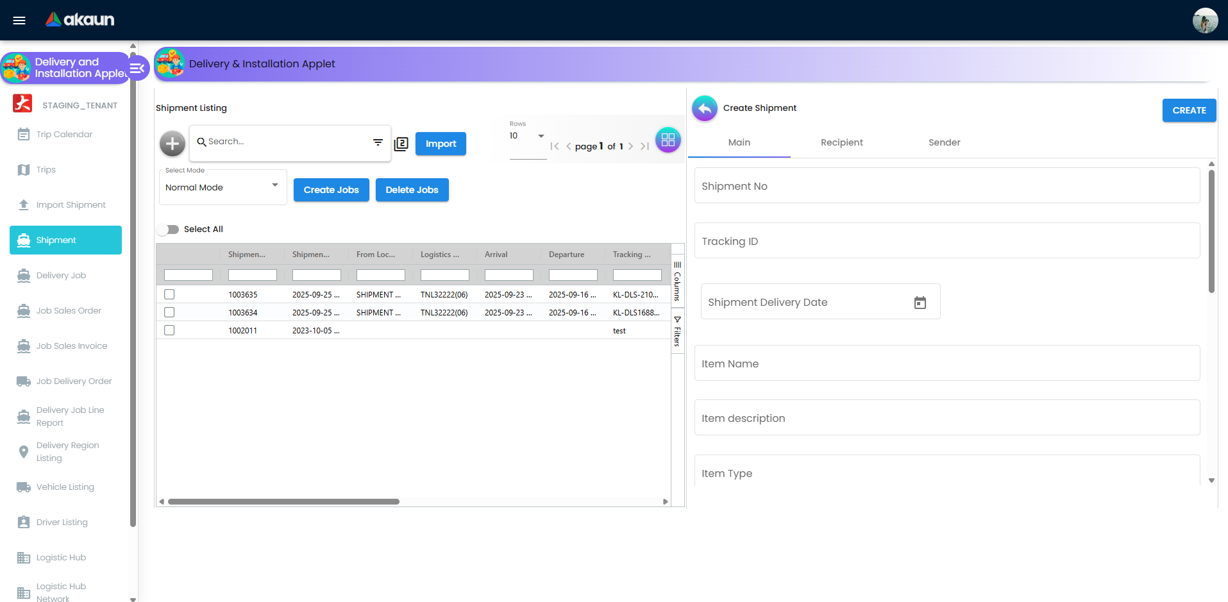Viewport: 1228px width, 602px height.
Task: Open the grid view icon near pagination
Action: tap(668, 140)
